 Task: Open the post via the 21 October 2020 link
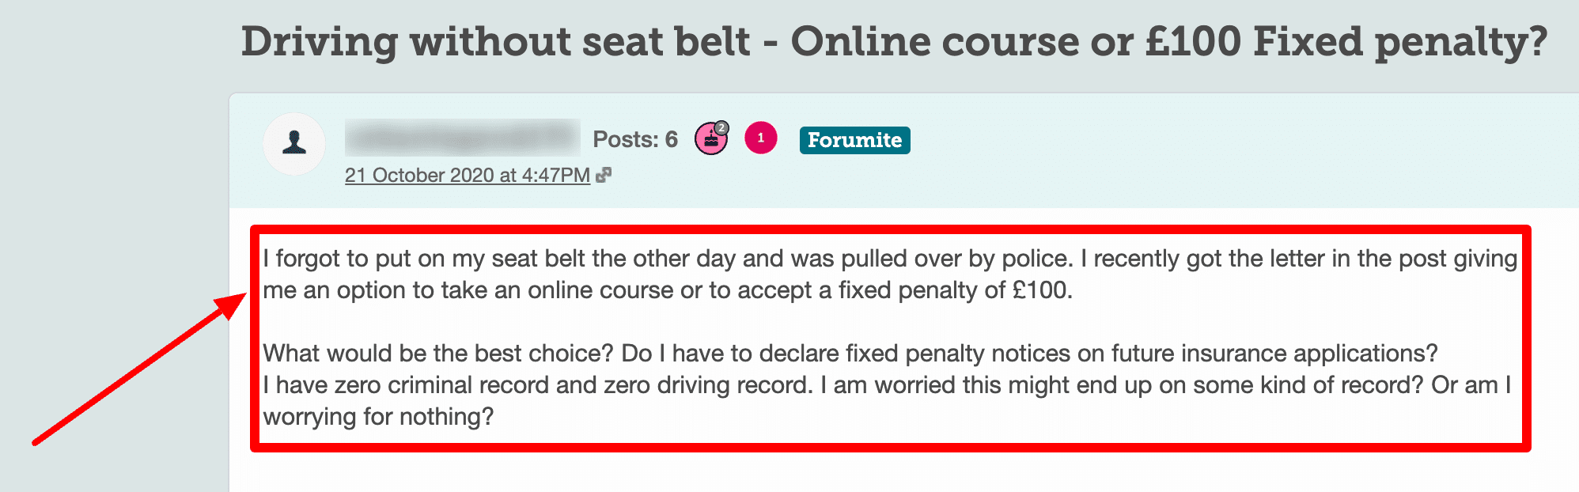point(467,175)
